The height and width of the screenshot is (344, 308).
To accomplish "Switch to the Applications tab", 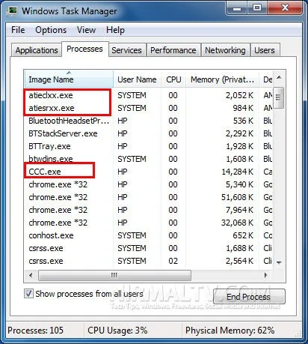I will click(x=37, y=50).
